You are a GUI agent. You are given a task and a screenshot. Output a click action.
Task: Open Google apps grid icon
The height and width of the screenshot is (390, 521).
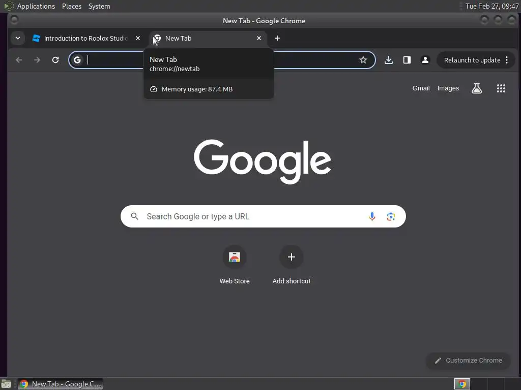coord(501,88)
